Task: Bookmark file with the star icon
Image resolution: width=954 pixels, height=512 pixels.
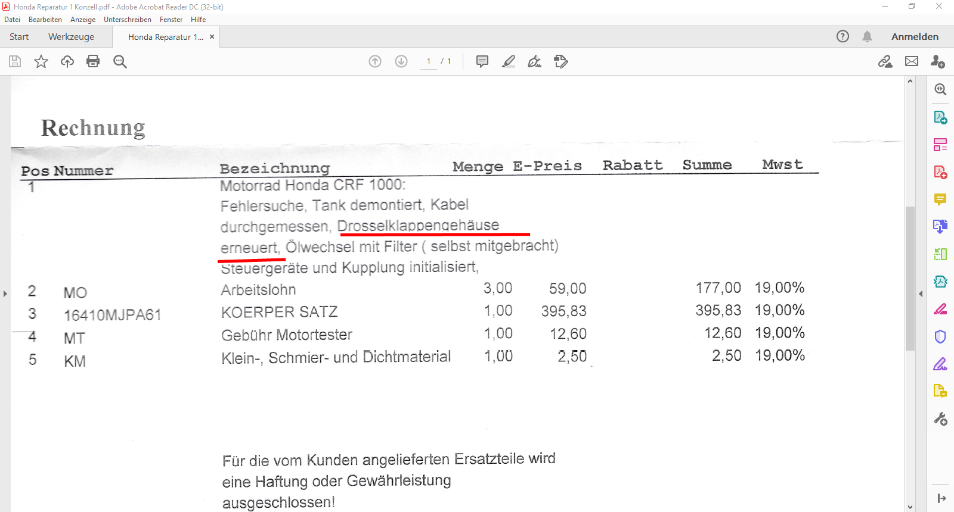Action: click(41, 61)
